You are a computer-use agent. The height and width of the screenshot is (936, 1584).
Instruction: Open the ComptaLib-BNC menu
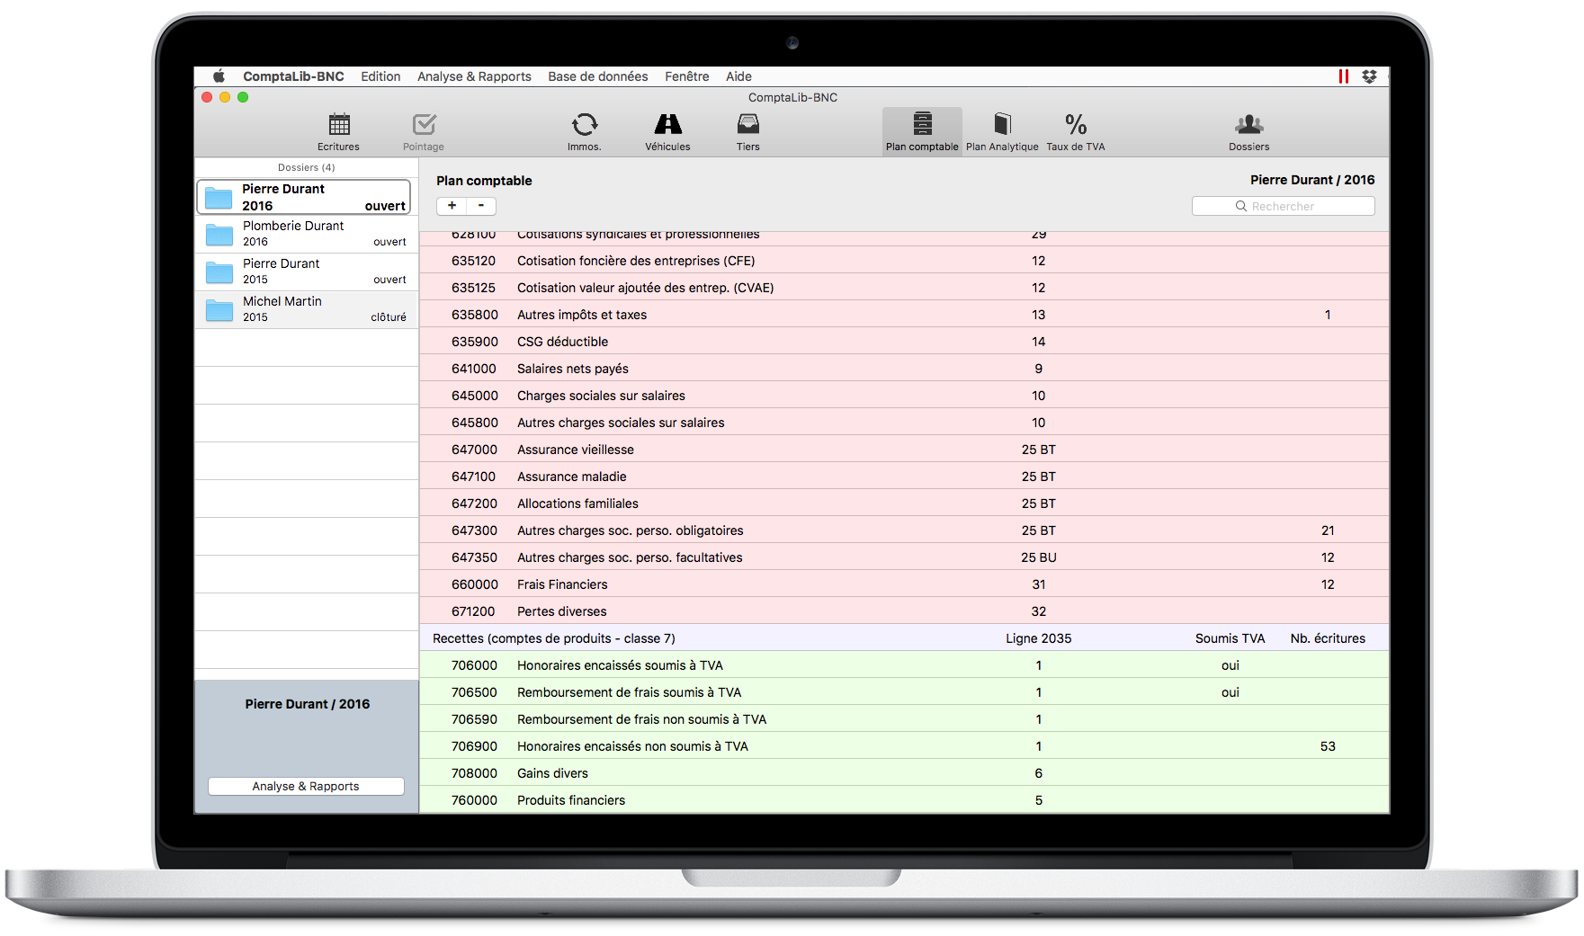(293, 76)
